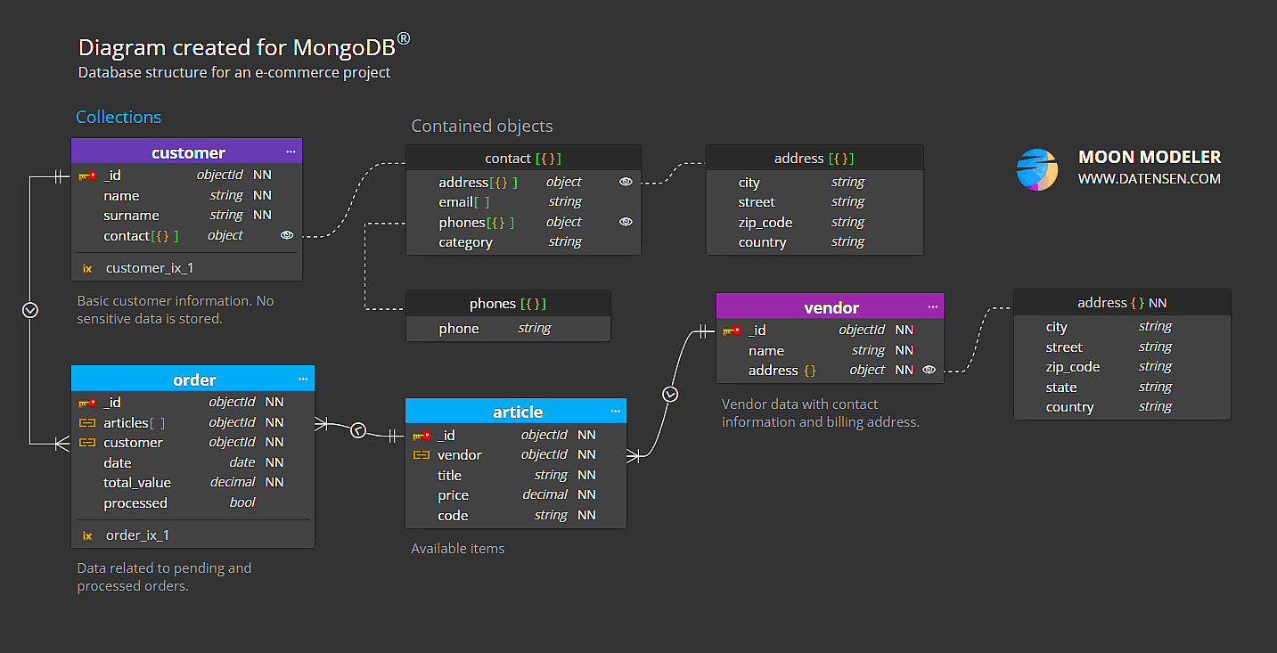Collapse the circled connector near vendor relationship
This screenshot has width=1277, height=653.
[669, 392]
